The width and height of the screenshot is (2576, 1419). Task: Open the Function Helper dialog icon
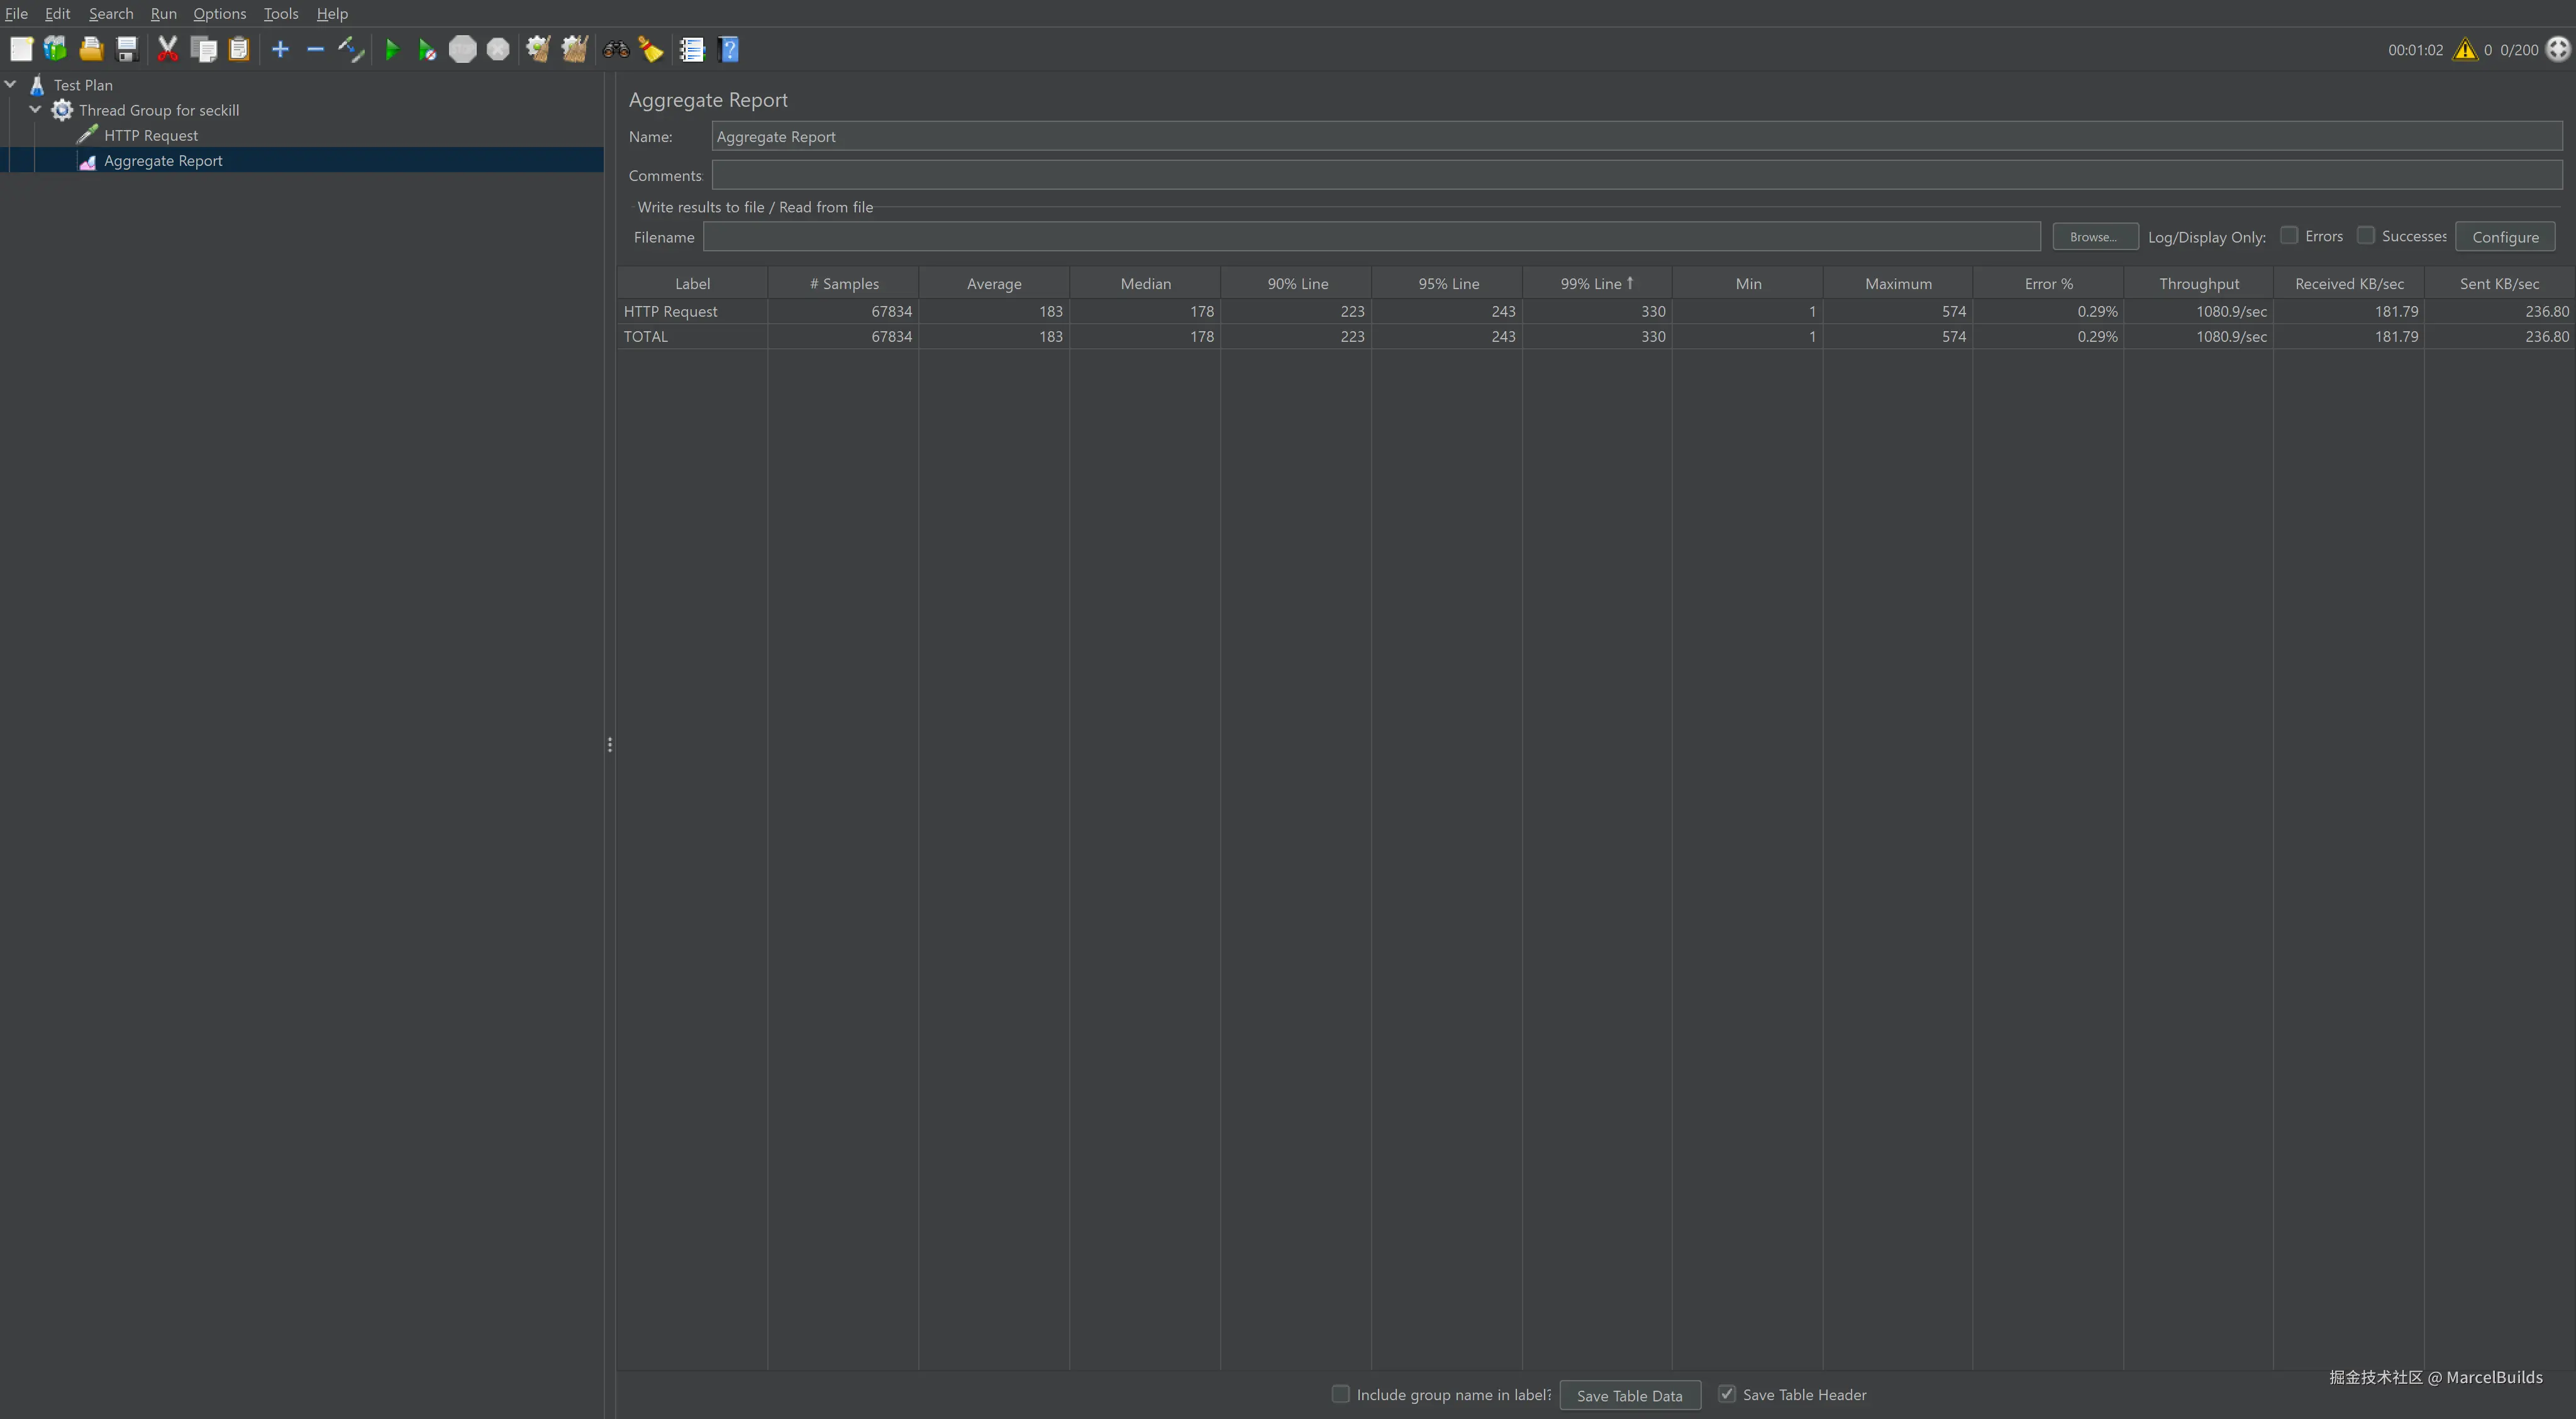click(x=692, y=49)
